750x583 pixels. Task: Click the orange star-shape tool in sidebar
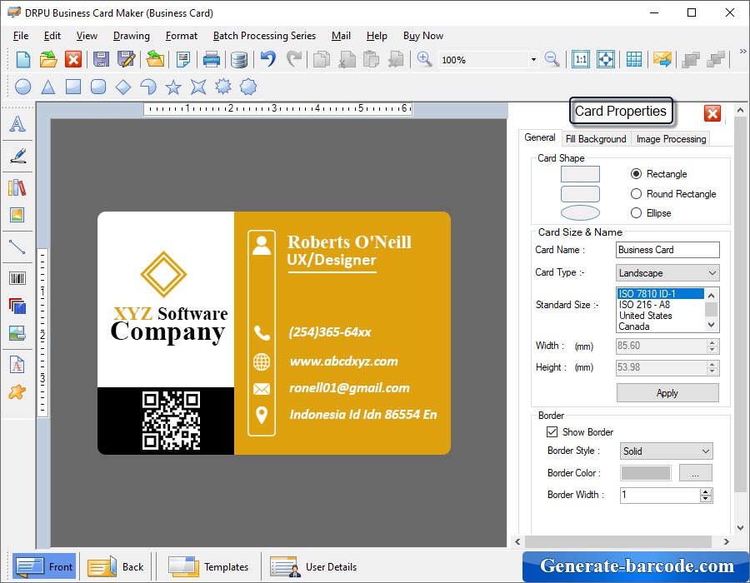point(17,391)
